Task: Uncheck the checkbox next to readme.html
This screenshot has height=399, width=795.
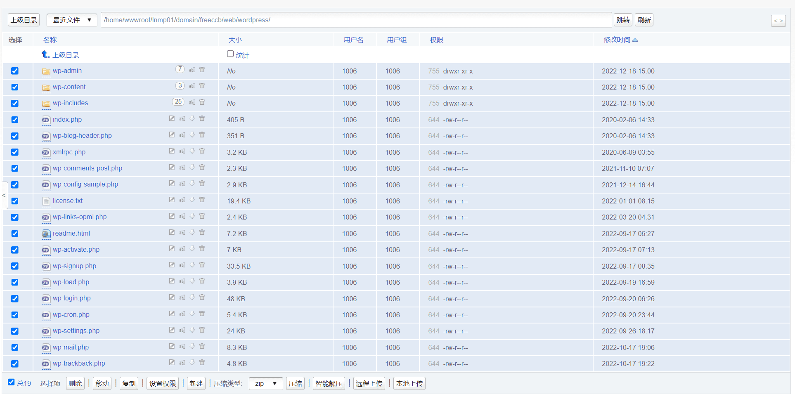Action: [15, 234]
